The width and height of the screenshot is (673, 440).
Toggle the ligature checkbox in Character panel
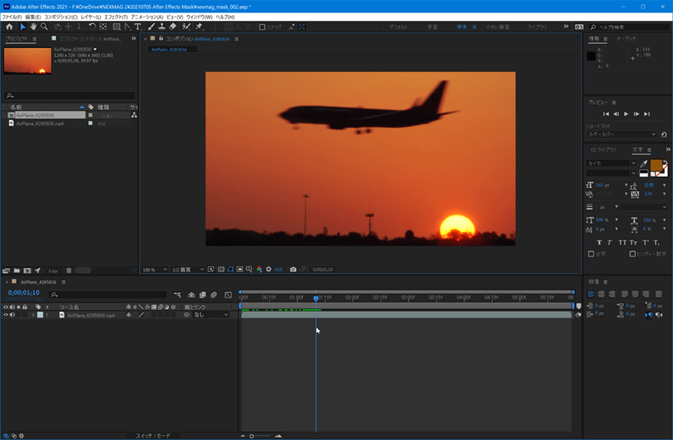(591, 254)
